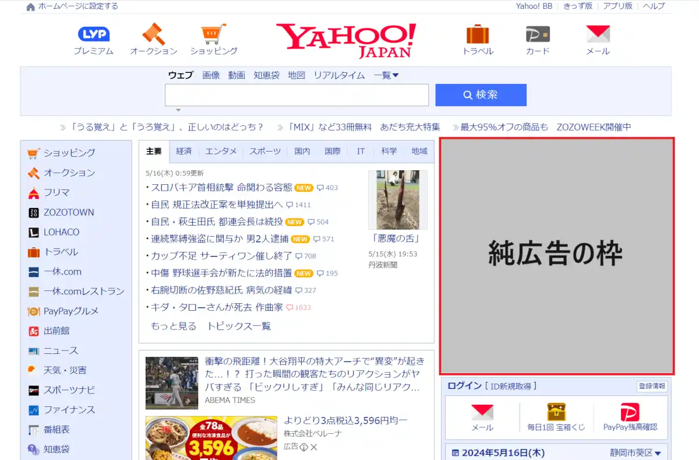Viewport: 699px width, 460px height.
Task: Switch to the スポーツ news tab
Action: 265,151
